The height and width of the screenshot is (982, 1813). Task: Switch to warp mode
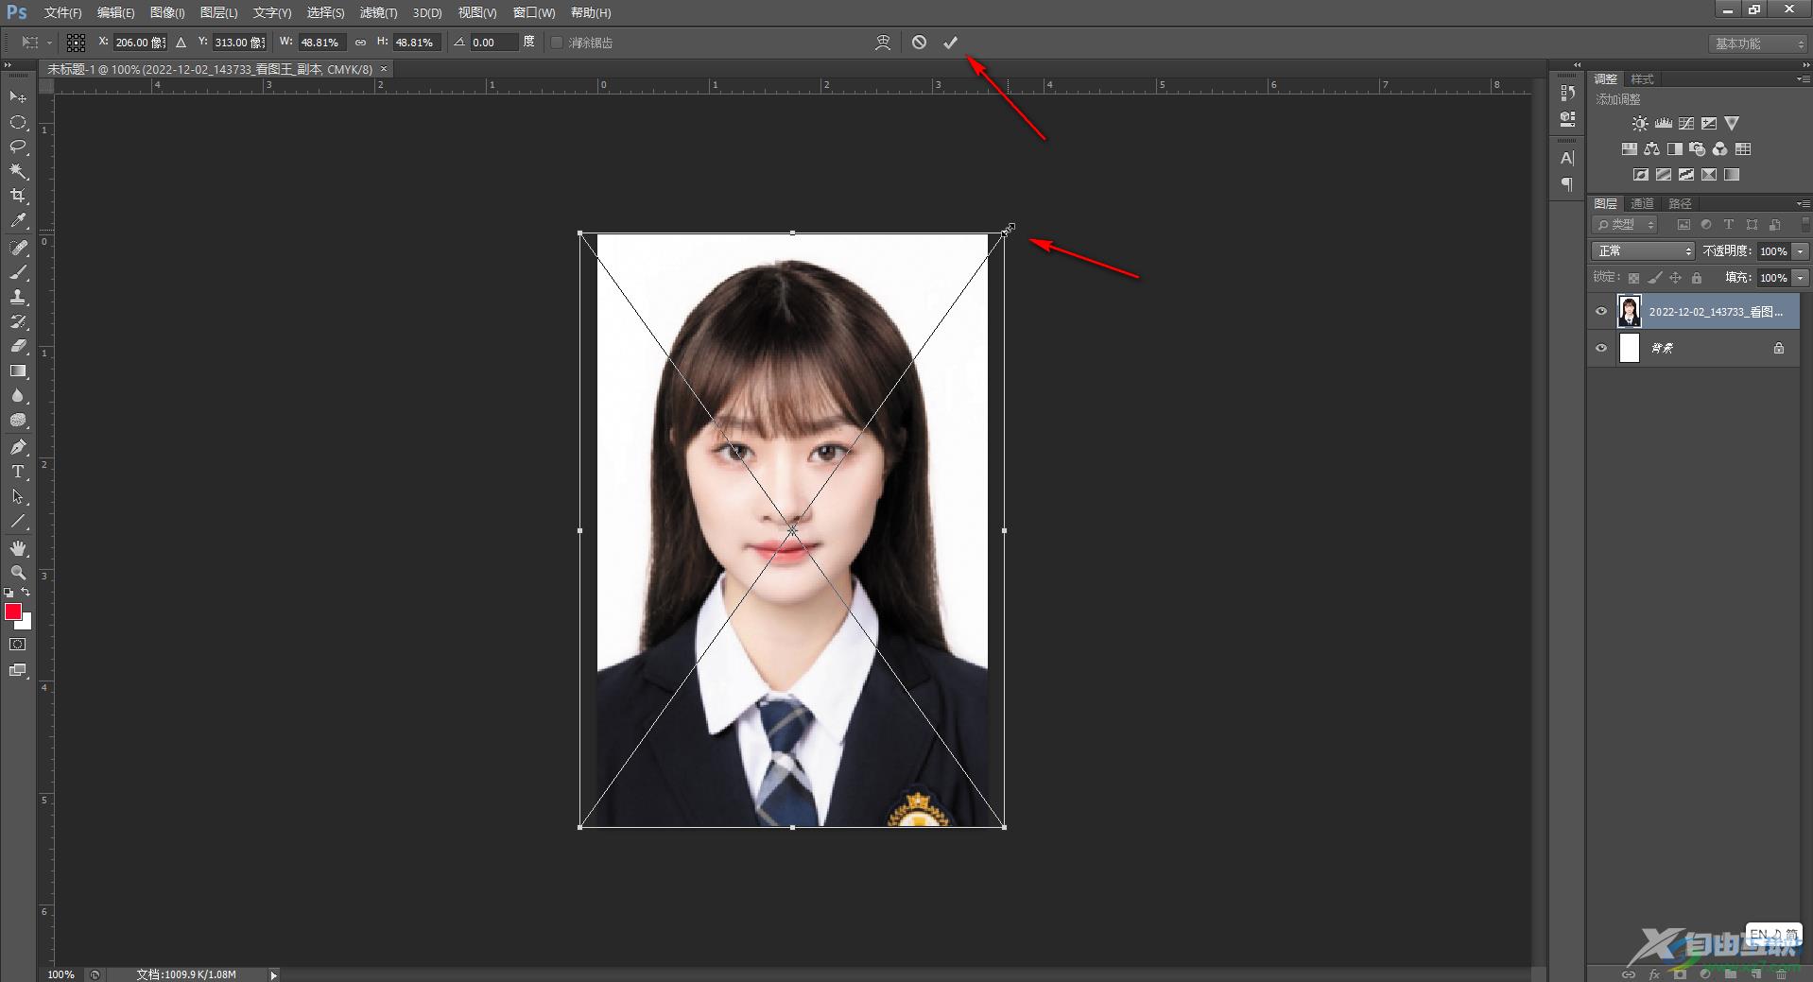[x=883, y=43]
